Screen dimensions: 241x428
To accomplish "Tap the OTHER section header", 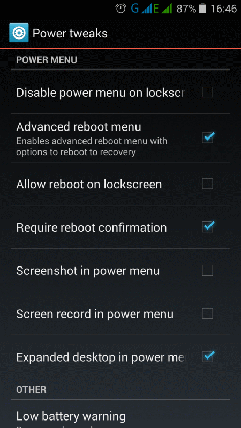I will coord(31,389).
